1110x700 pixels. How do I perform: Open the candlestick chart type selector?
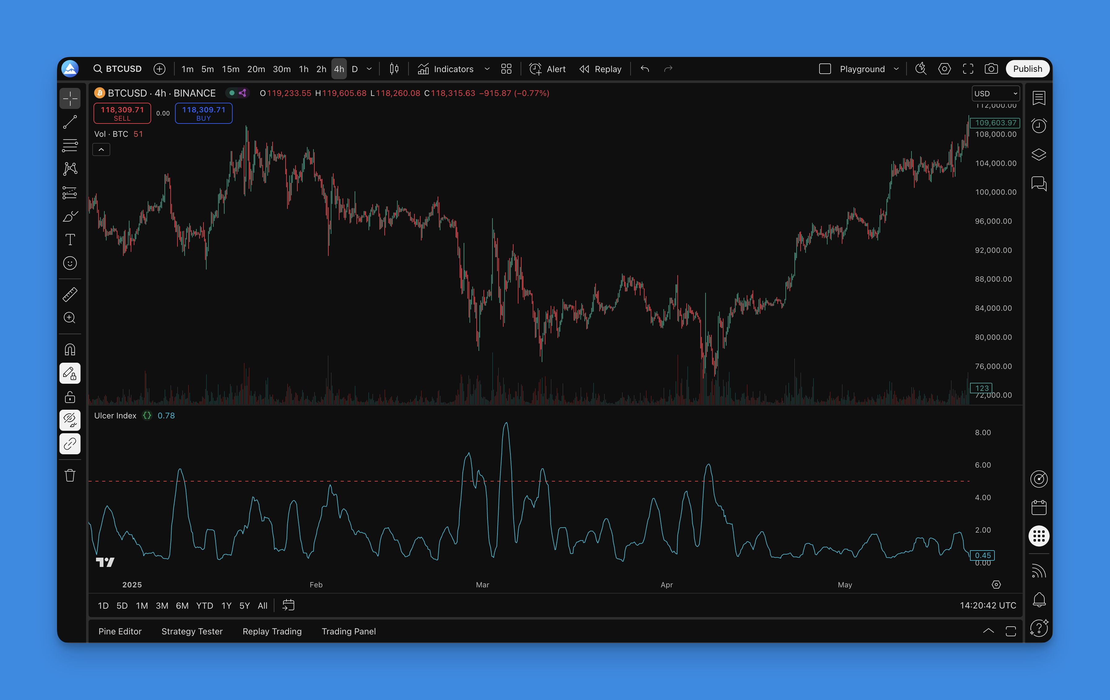(x=394, y=69)
